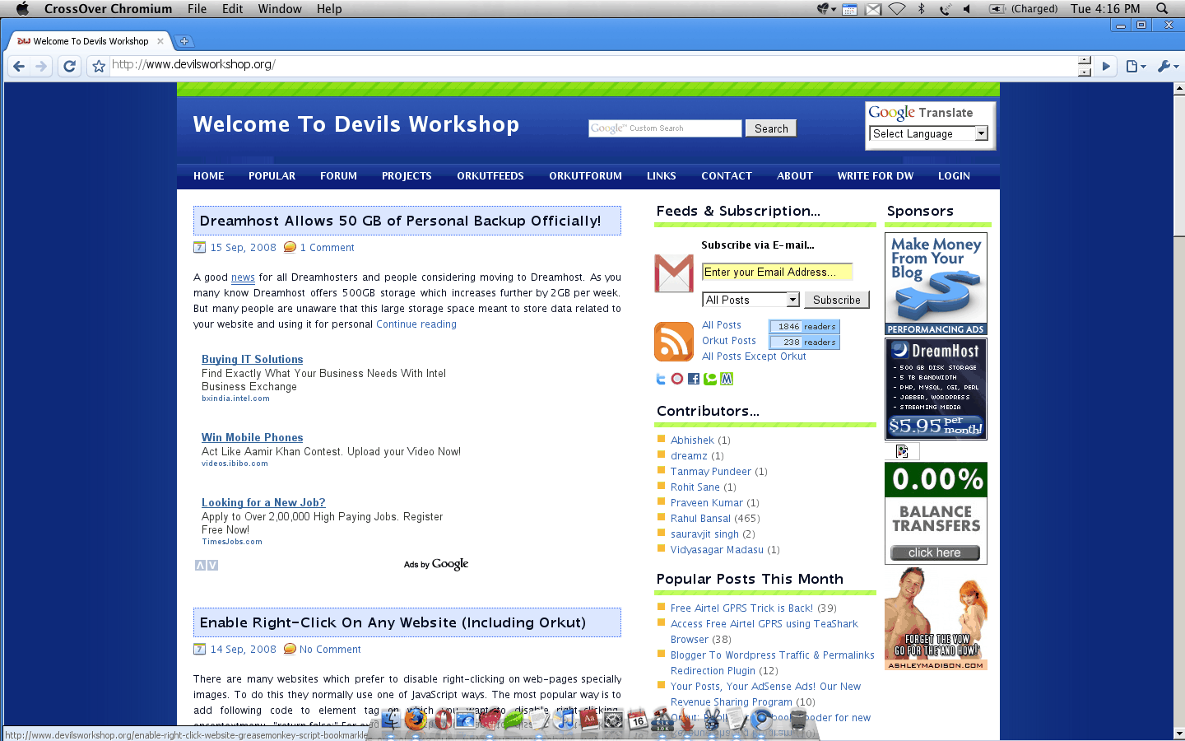This screenshot has height=741, width=1185.
Task: Open the Dreamhost 50 GB Backup post title
Action: 400,221
